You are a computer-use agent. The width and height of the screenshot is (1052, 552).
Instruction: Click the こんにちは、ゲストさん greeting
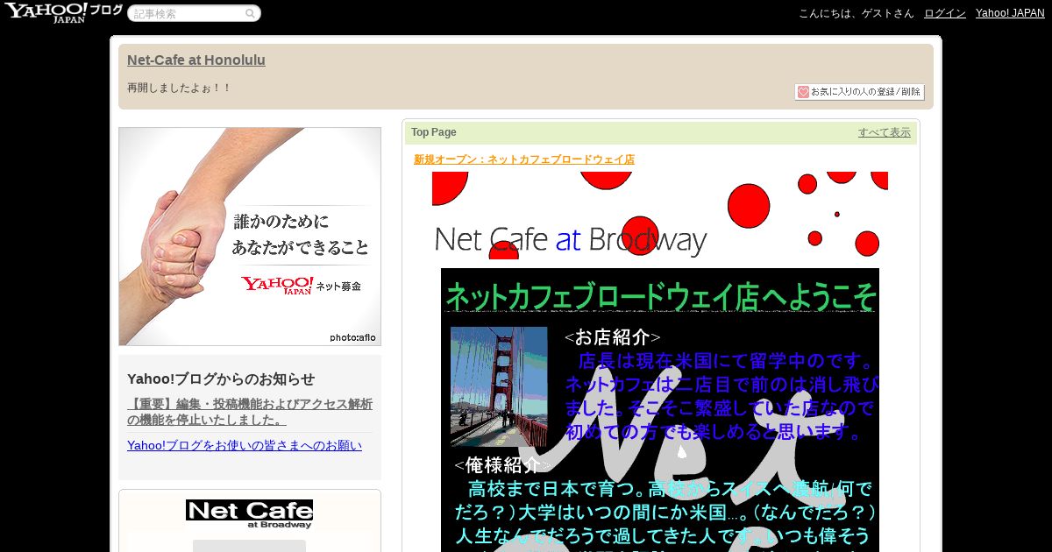pyautogui.click(x=856, y=13)
